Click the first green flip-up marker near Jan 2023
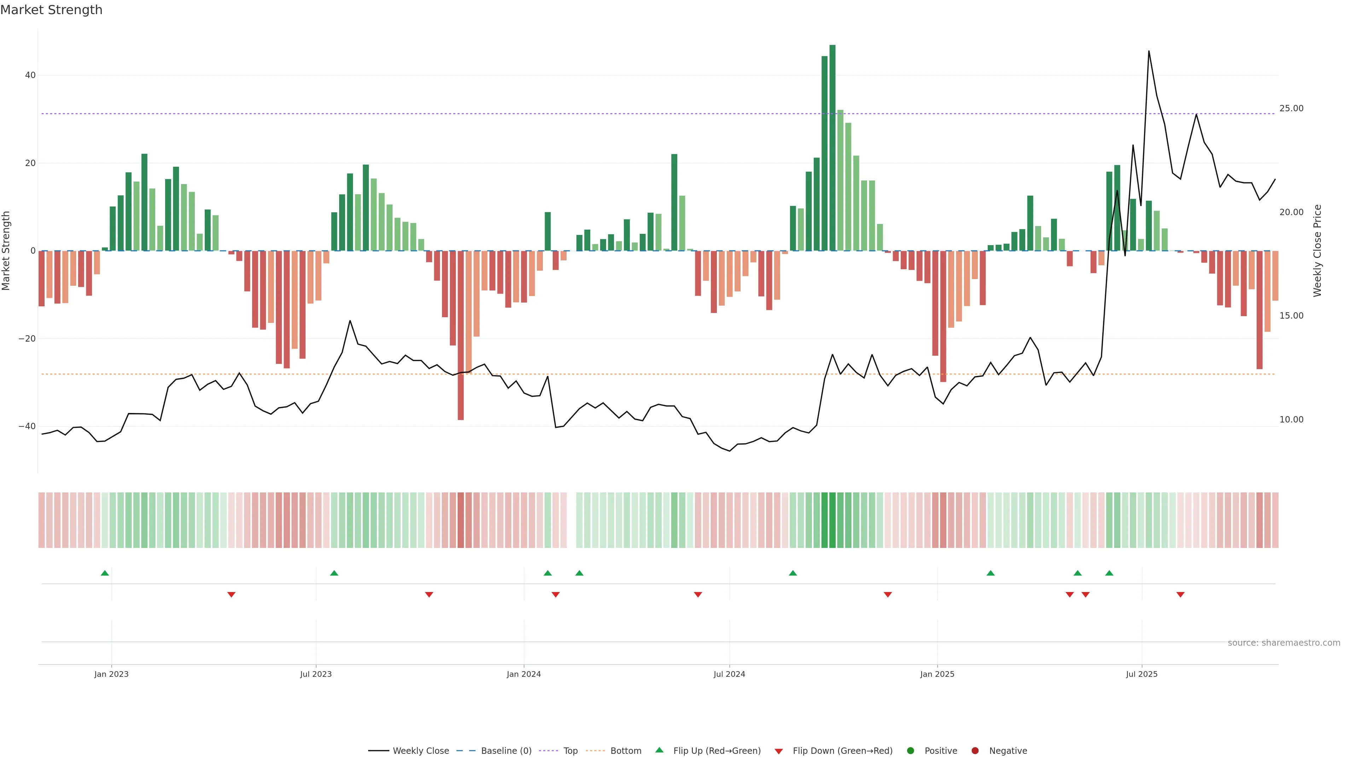Viewport: 1358px width, 763px height. (104, 573)
